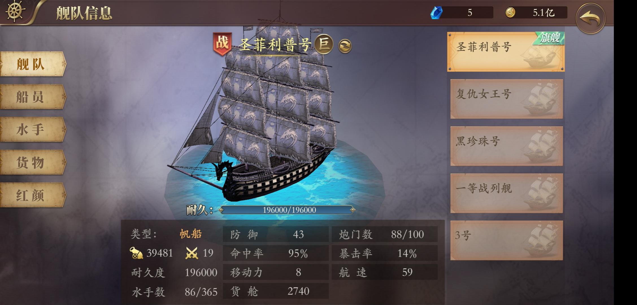Click the crossed swords melee icon
637x305 pixels.
click(192, 253)
